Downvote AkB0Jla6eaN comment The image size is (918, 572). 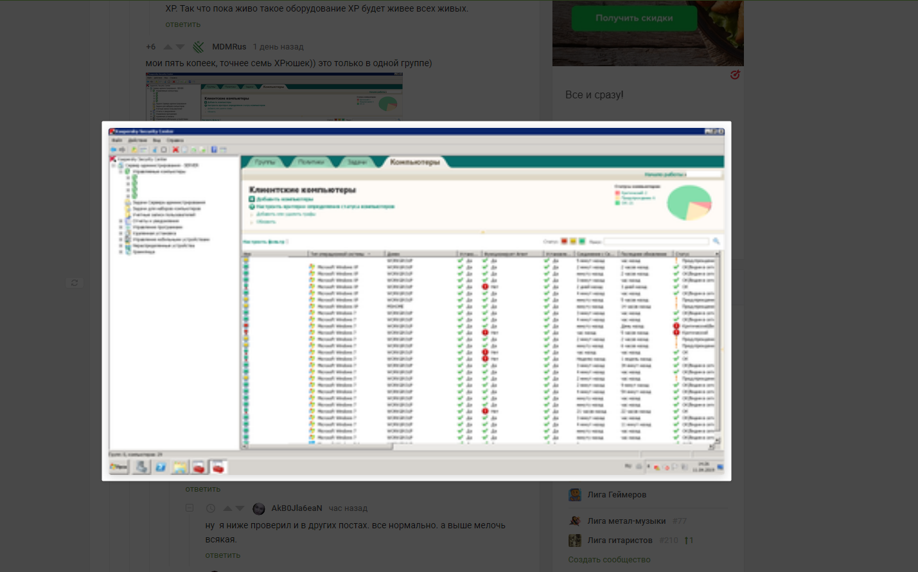coord(240,508)
